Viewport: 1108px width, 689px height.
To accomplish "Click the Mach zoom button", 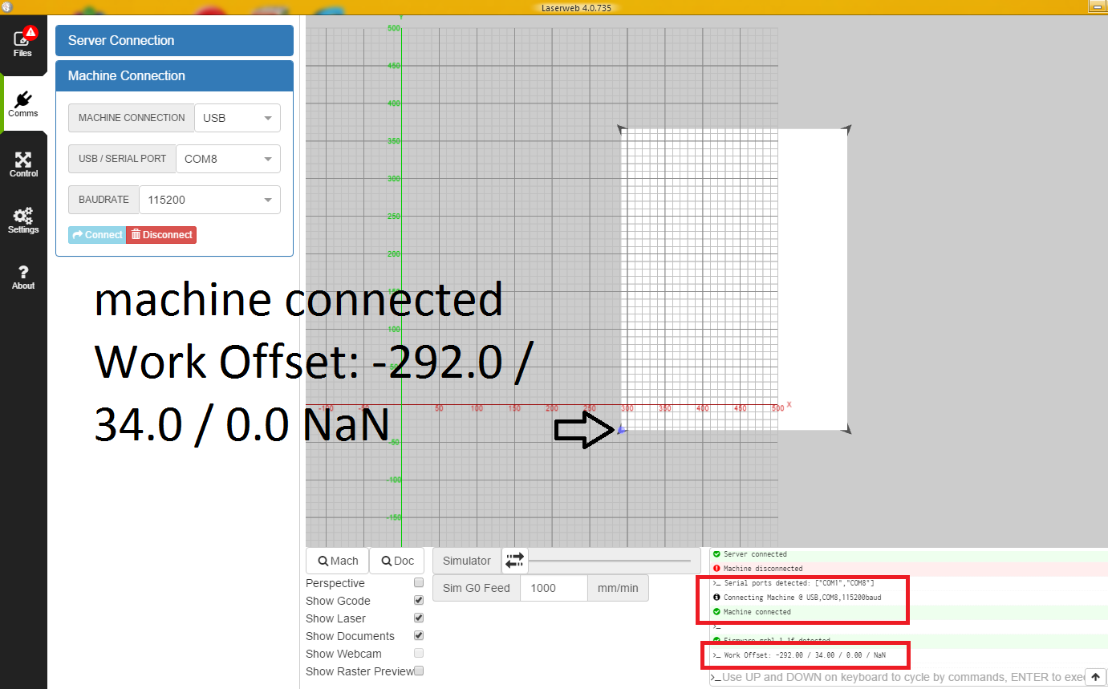I will [337, 561].
